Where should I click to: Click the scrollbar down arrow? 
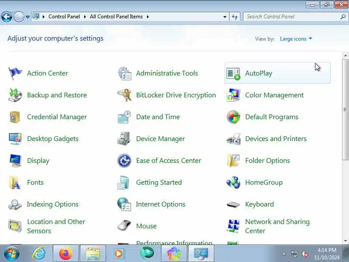tap(346, 241)
